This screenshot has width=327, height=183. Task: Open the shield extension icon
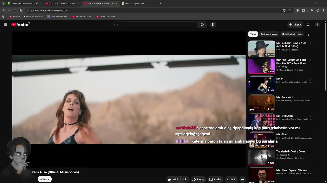point(298,10)
